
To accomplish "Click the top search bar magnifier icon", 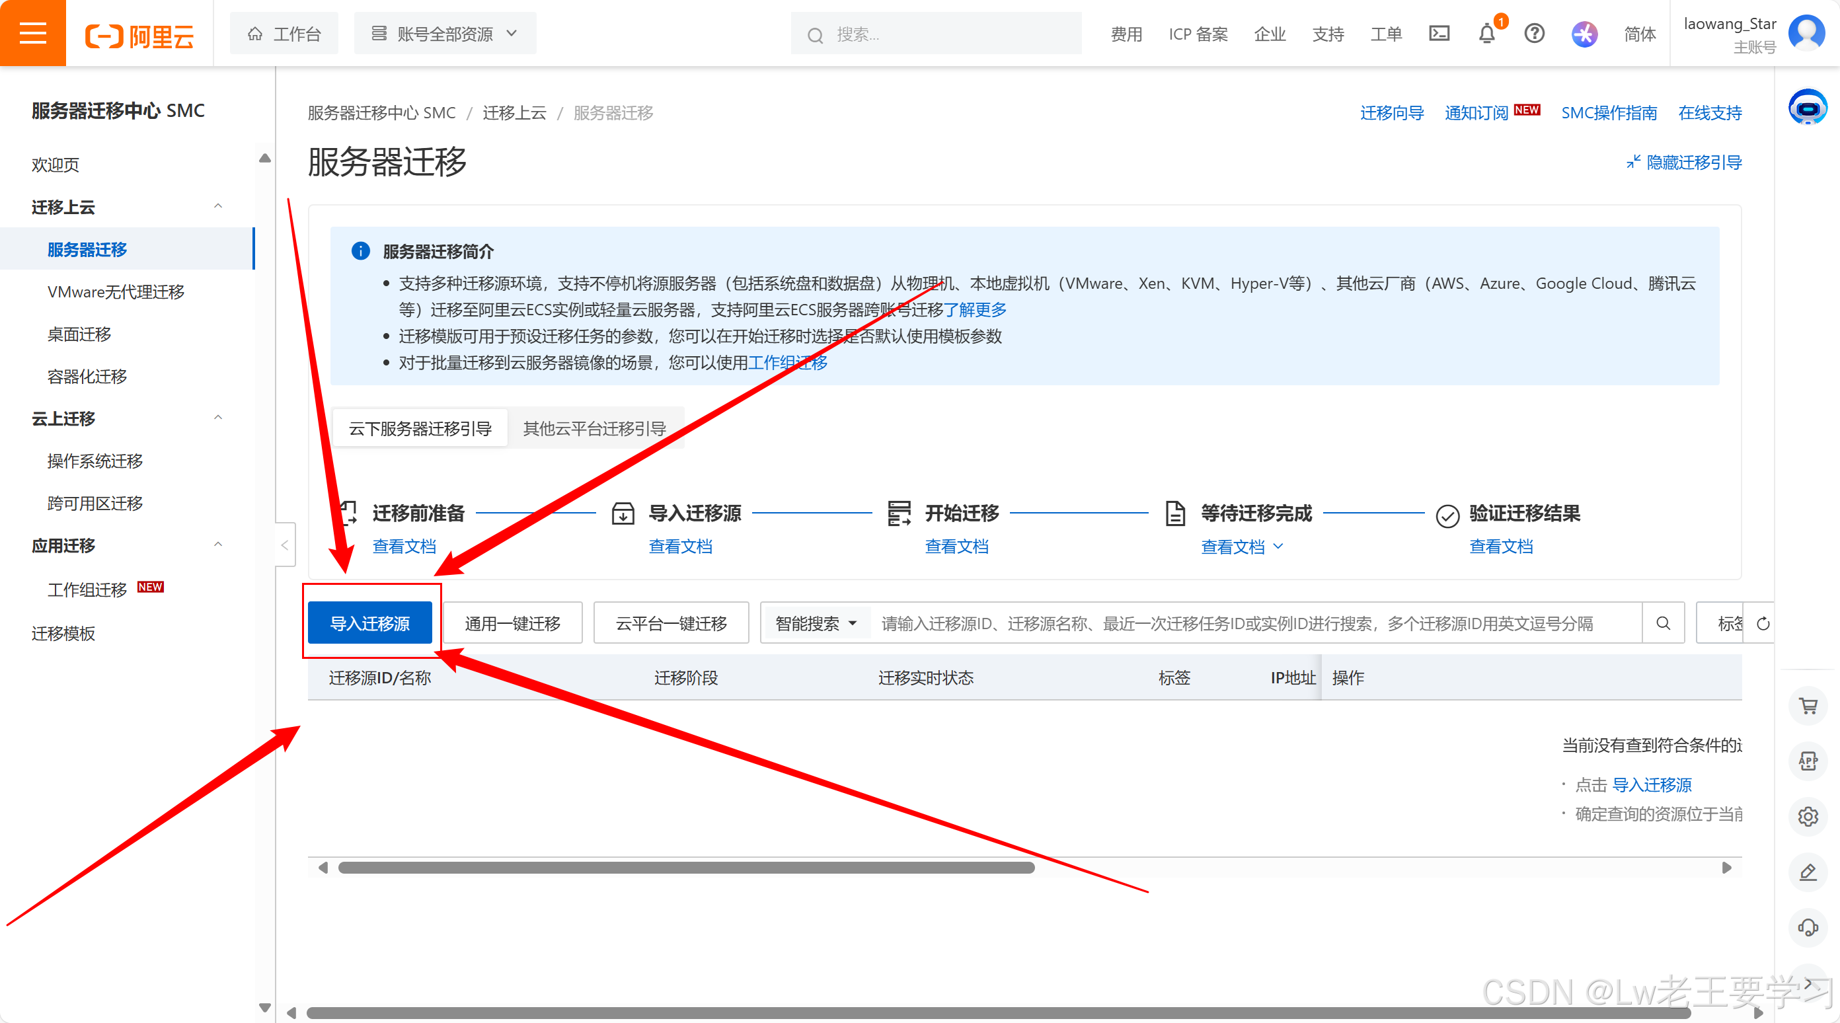I will tap(815, 35).
